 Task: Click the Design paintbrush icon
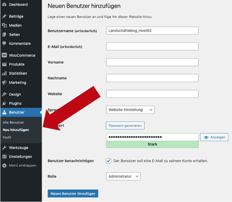click(x=4, y=94)
